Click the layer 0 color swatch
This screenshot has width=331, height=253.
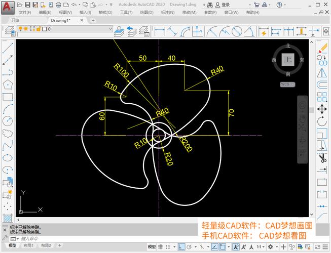tap(44, 29)
